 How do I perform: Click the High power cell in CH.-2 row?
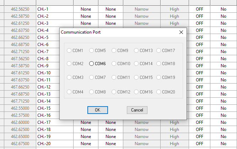pos(174,16)
